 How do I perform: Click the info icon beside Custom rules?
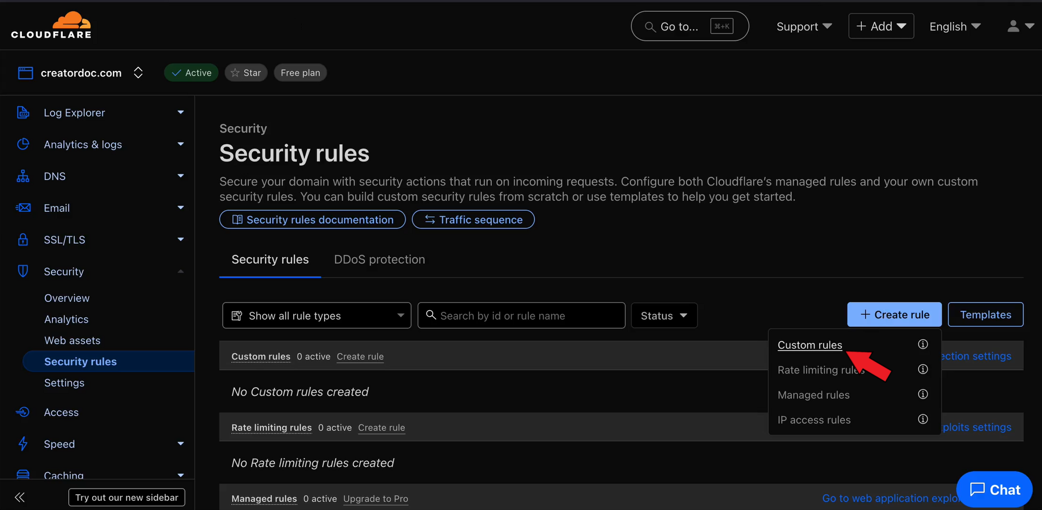tap(922, 345)
